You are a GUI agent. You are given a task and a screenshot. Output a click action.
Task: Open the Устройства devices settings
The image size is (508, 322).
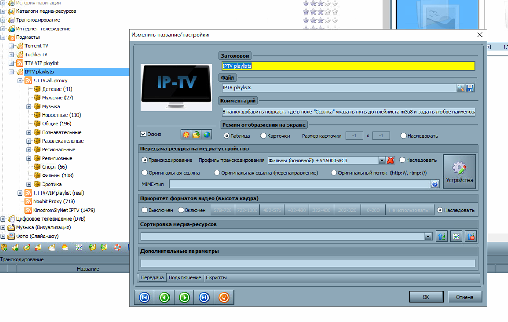(459, 172)
